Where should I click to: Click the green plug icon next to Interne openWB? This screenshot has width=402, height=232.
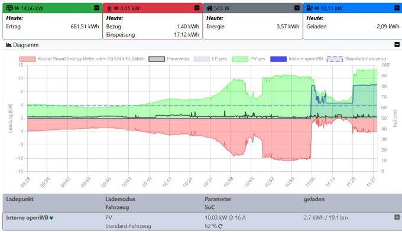tap(51, 218)
